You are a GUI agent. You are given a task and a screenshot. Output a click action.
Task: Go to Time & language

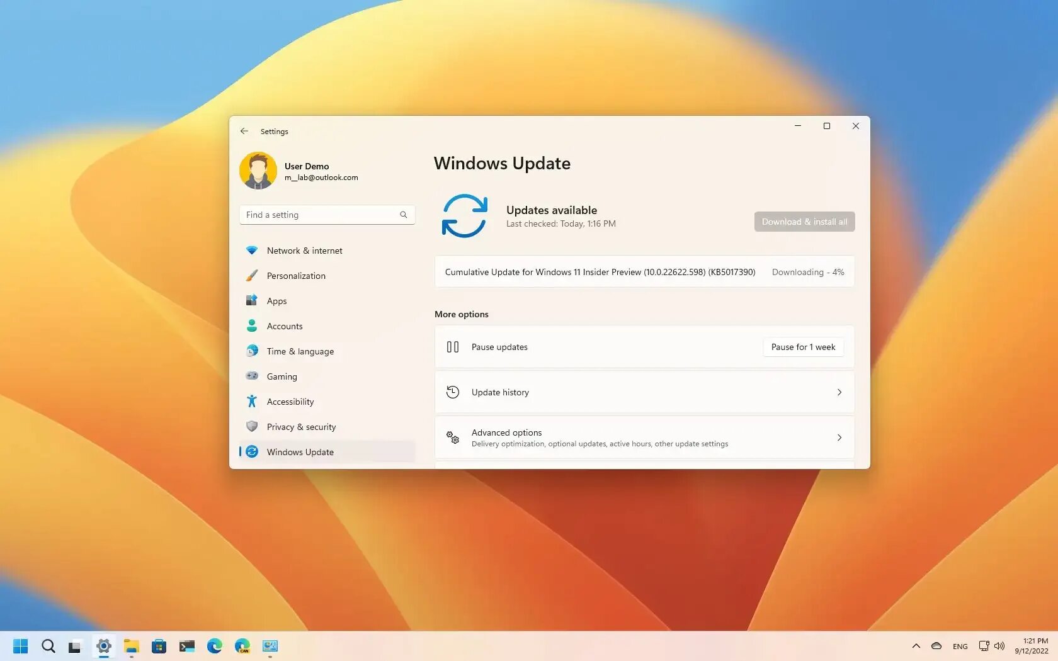(x=327, y=351)
